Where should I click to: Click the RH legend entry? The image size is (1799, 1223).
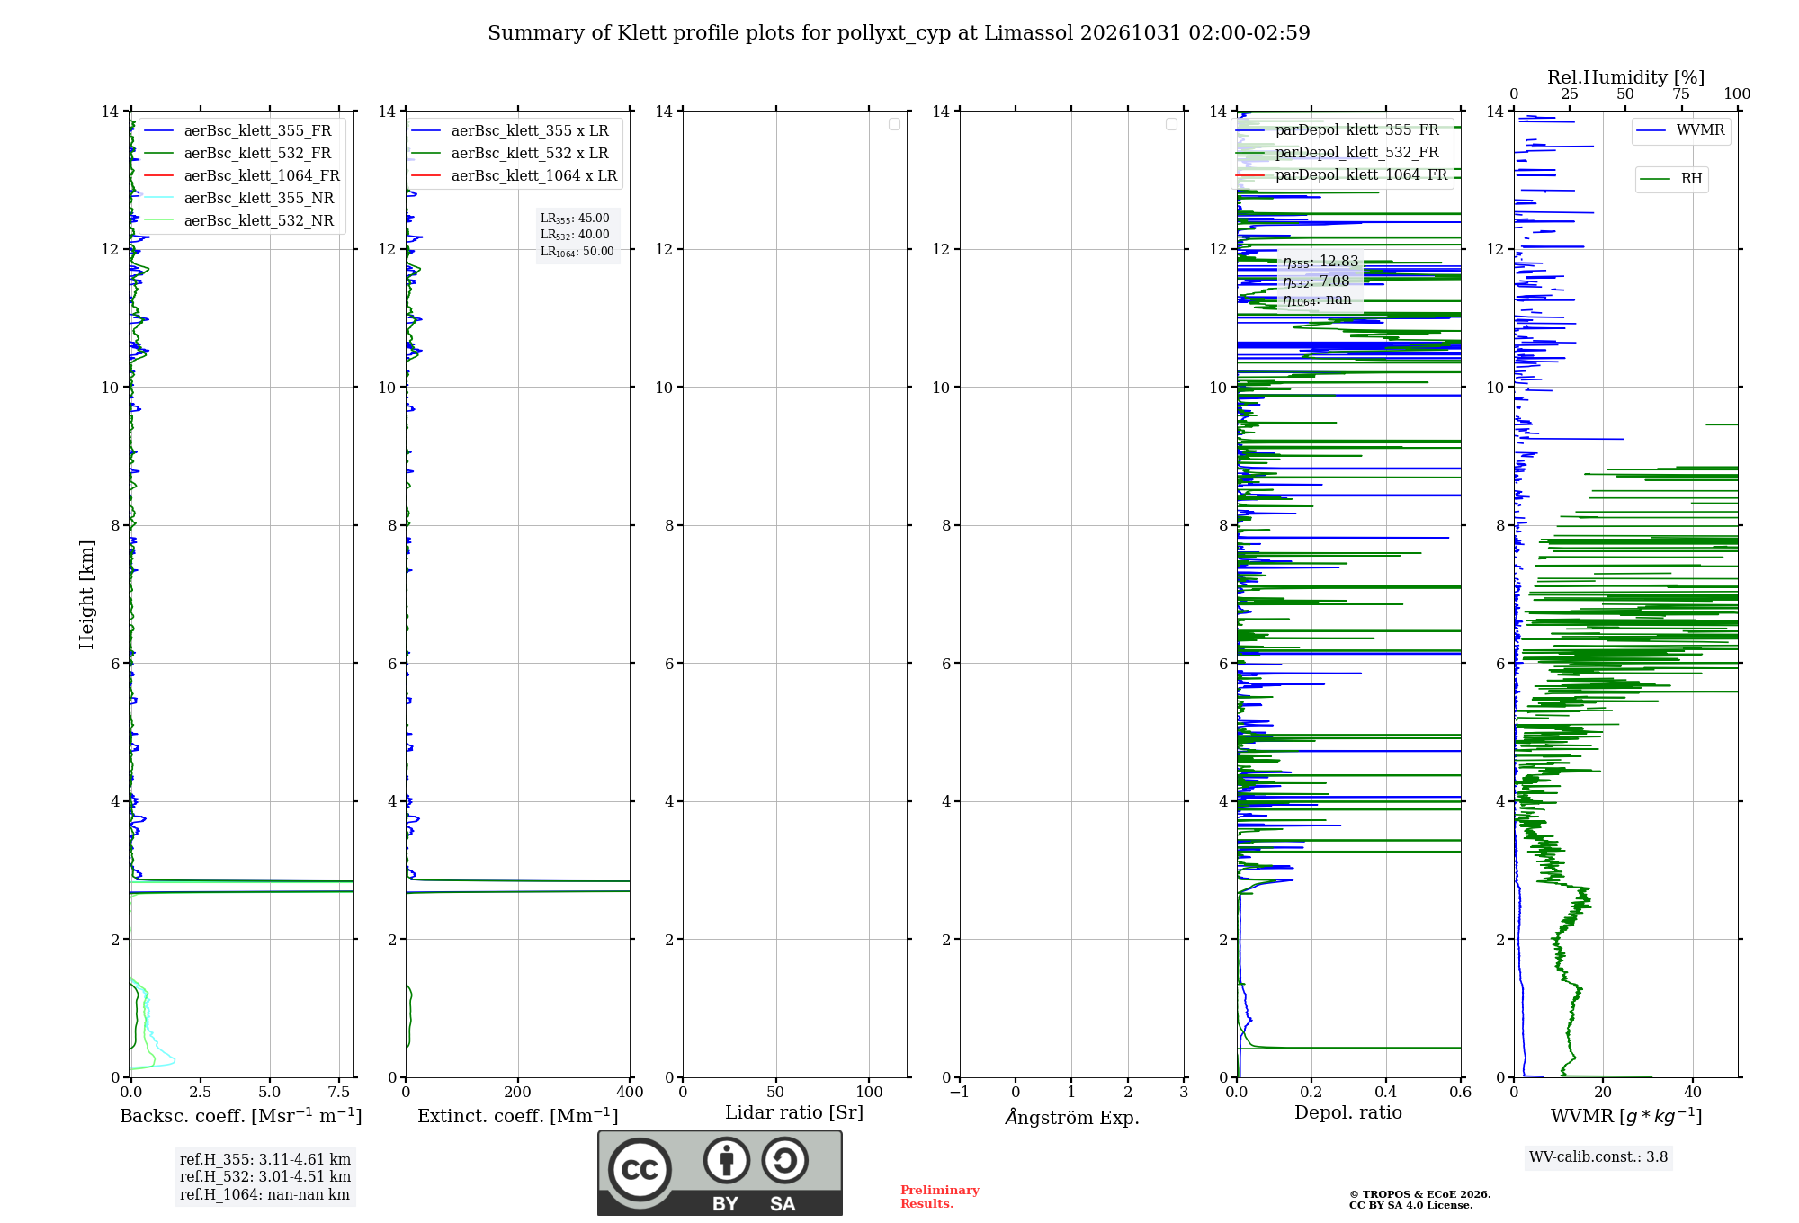pos(1671,179)
